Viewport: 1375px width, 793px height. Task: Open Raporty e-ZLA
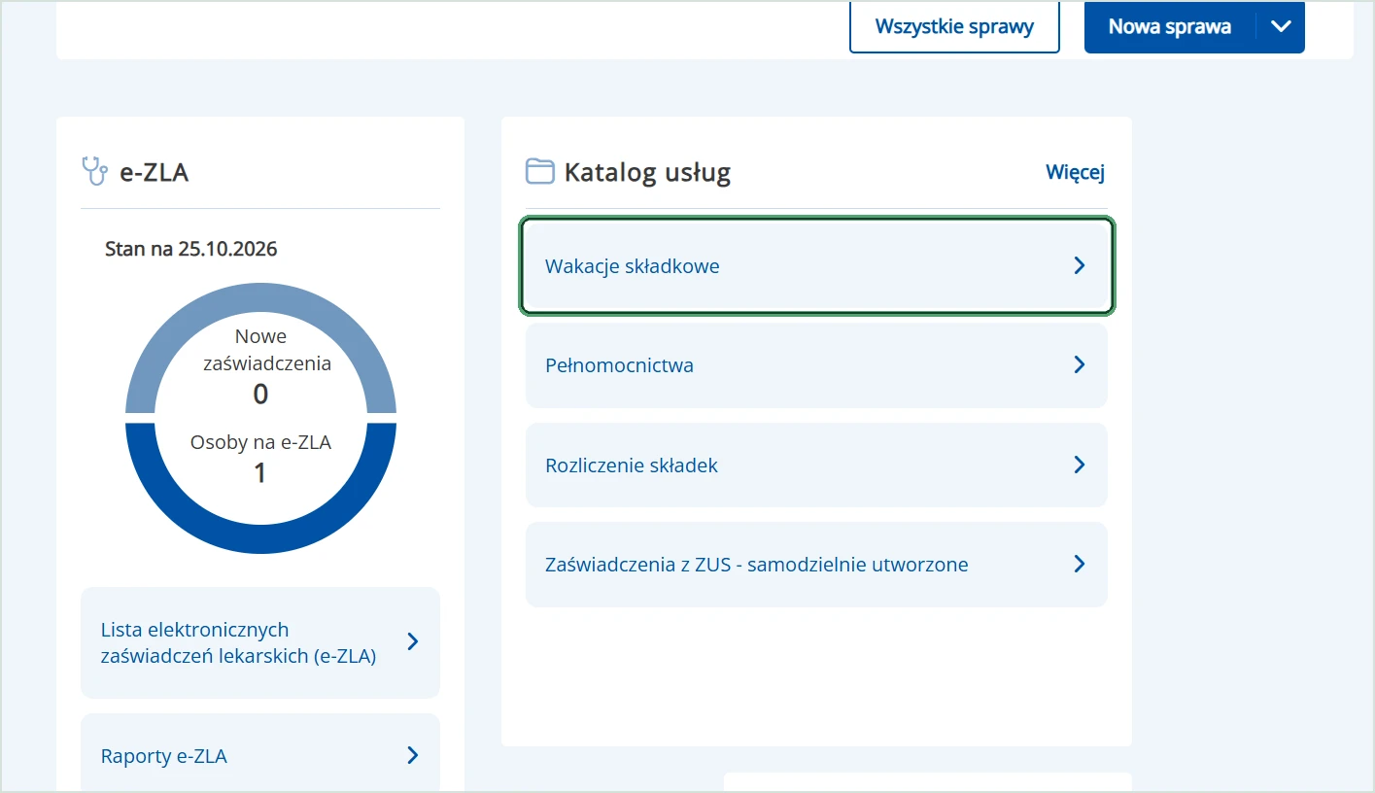pyautogui.click(x=260, y=755)
